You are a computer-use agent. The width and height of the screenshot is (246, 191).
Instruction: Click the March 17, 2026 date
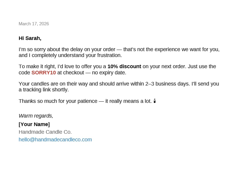(x=34, y=24)
